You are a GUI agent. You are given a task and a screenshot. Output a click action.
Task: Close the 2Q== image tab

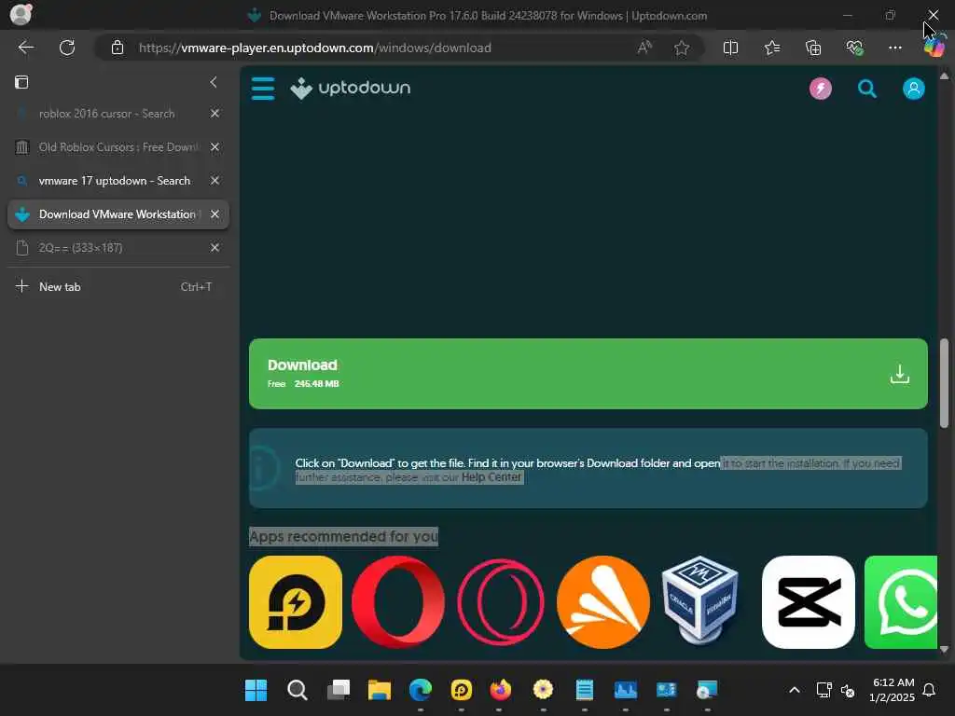215,248
